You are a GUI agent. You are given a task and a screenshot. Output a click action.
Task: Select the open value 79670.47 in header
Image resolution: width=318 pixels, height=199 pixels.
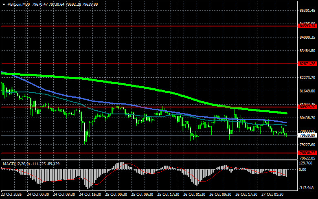click(x=40, y=4)
